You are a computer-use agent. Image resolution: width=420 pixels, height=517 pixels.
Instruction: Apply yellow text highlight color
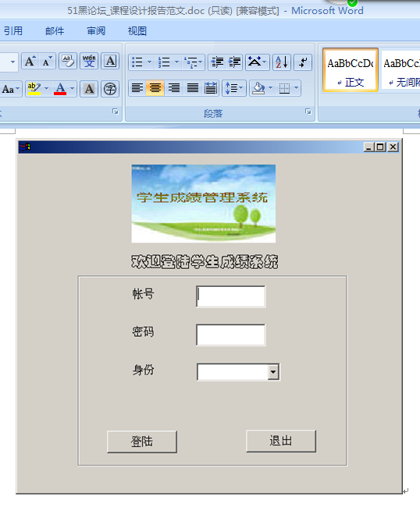(x=34, y=89)
